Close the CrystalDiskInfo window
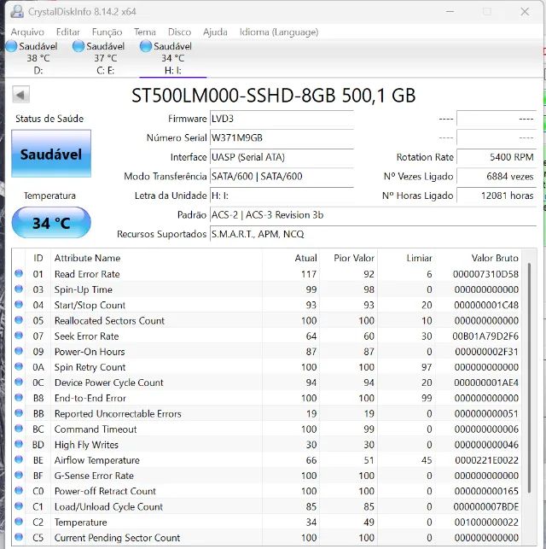Screen dimensions: 546x549 coord(525,12)
